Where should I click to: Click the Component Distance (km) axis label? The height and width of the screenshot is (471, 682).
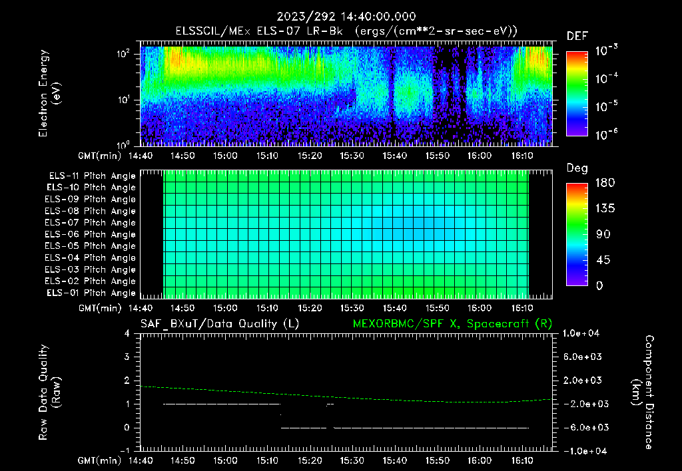click(643, 392)
